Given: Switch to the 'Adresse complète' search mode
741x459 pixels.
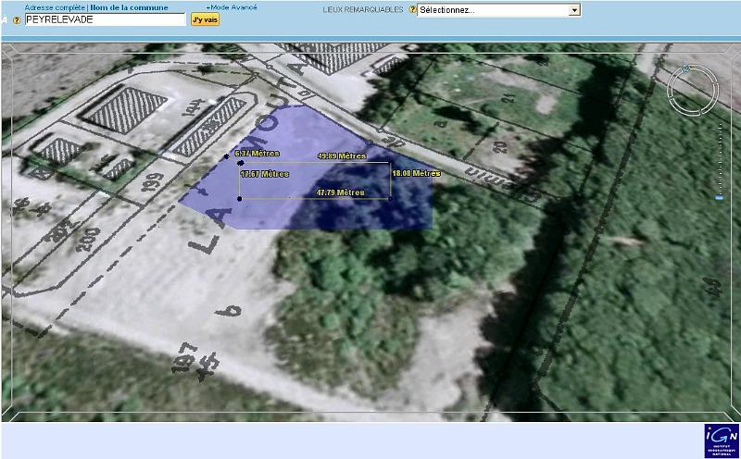Looking at the screenshot, I should [55, 7].
